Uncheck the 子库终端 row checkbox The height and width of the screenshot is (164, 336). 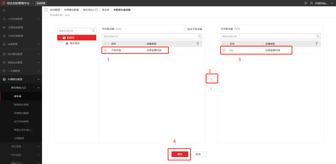click(105, 50)
